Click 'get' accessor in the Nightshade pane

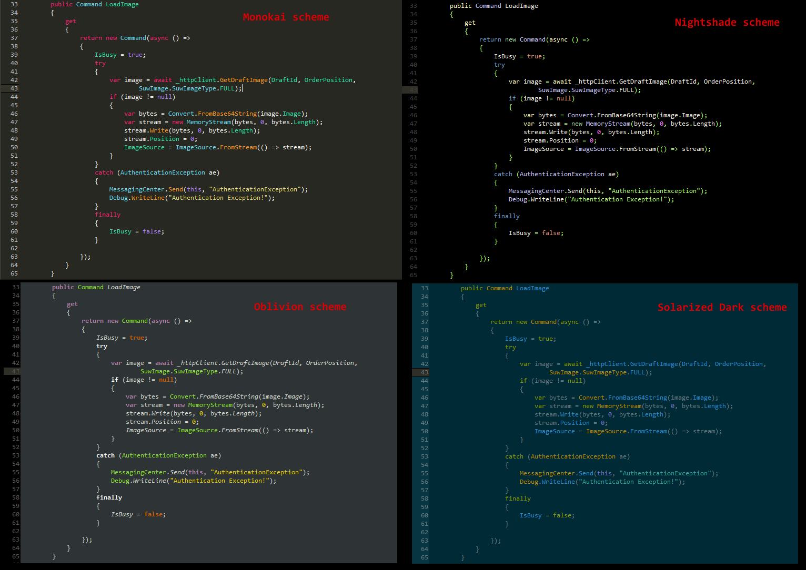[470, 23]
